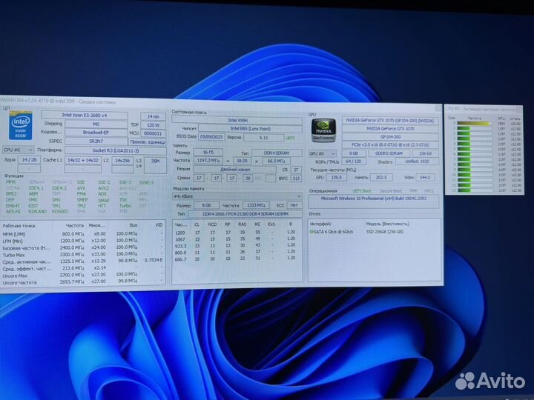Click the '1197.2 МГц' memory frequency field

point(208,160)
